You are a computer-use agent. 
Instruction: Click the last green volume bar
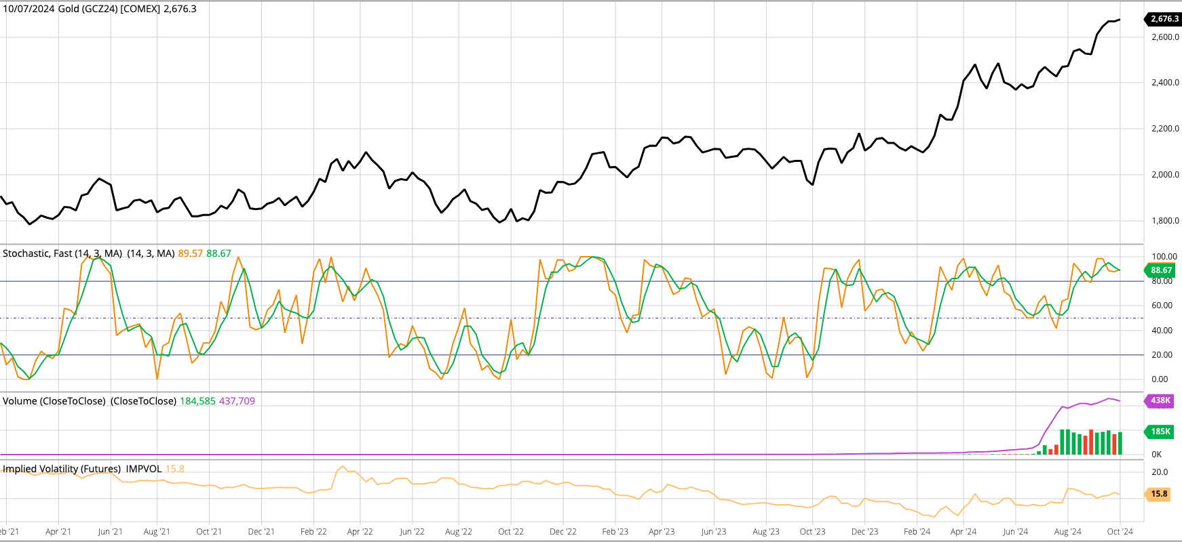tap(1120, 444)
